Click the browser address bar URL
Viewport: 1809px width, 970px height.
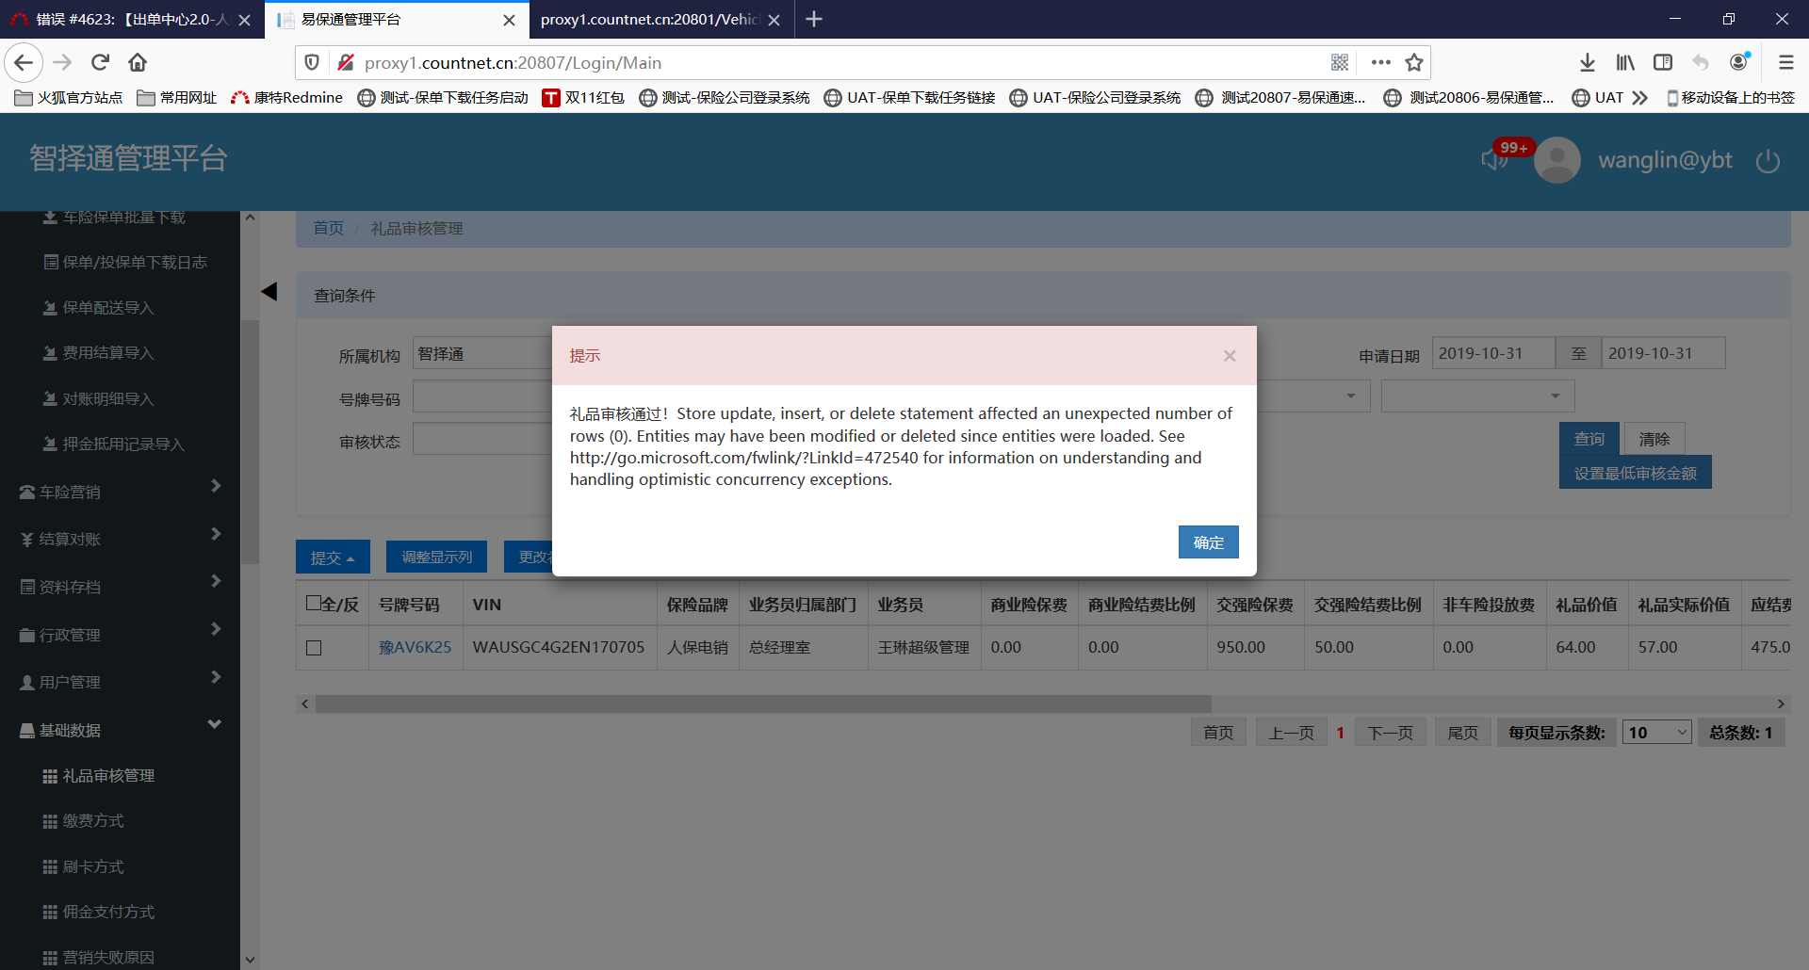(513, 63)
